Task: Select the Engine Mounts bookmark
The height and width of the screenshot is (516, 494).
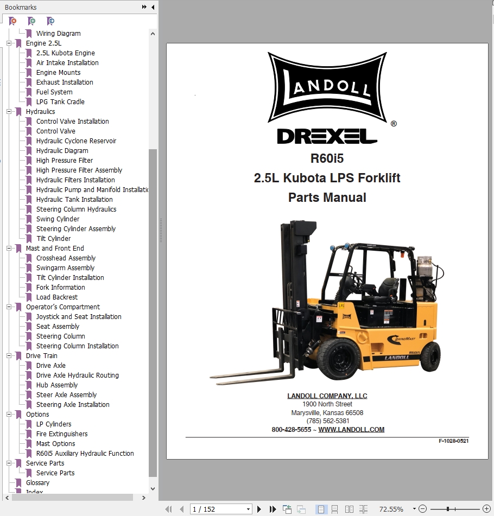Action: pyautogui.click(x=58, y=72)
